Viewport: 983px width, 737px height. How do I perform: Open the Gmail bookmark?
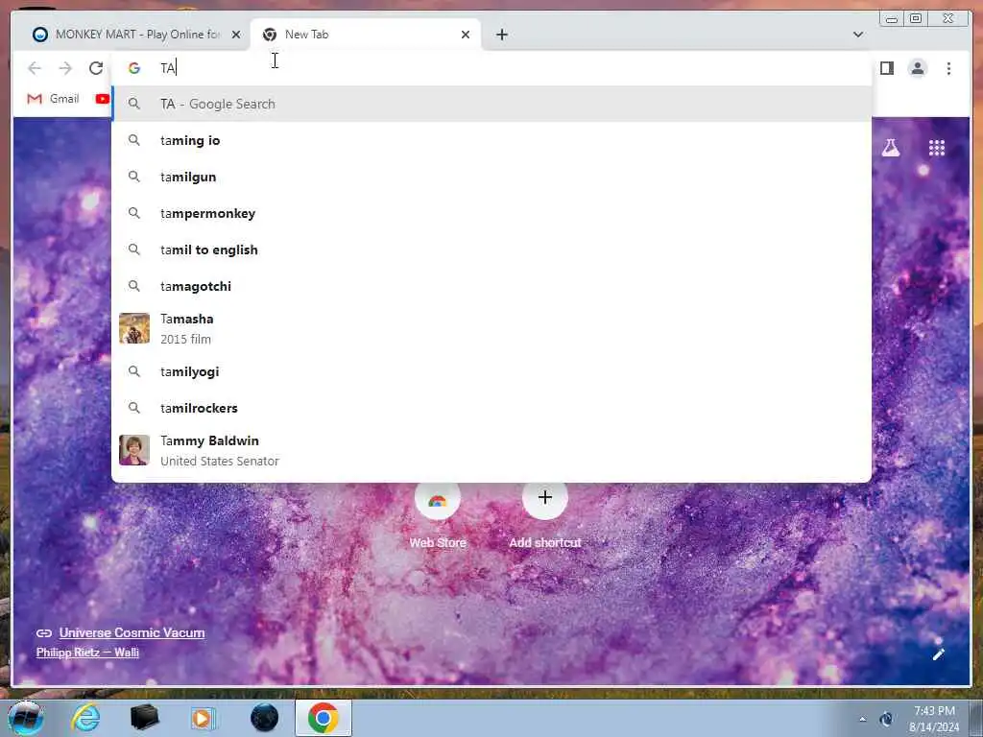[x=54, y=99]
